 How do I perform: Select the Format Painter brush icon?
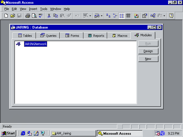pos(69,16)
